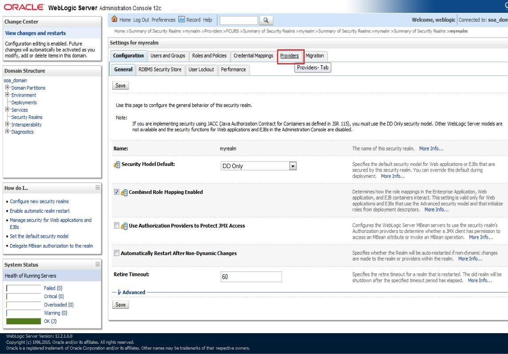Click the Home house icon in toolbar
The width and height of the screenshot is (508, 354).
point(115,20)
